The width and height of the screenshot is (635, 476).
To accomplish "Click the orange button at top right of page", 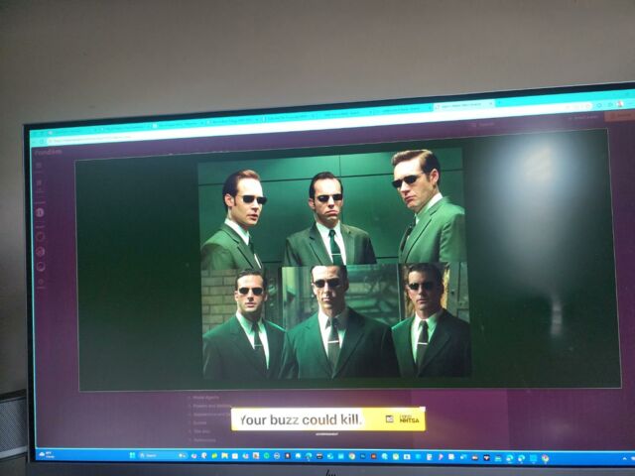I will (x=618, y=116).
